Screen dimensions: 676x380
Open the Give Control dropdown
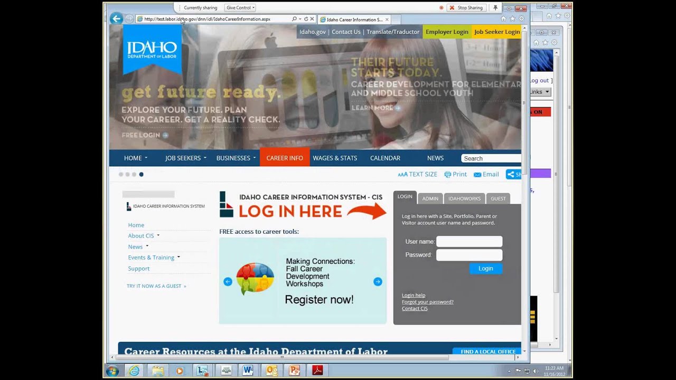[x=240, y=8]
